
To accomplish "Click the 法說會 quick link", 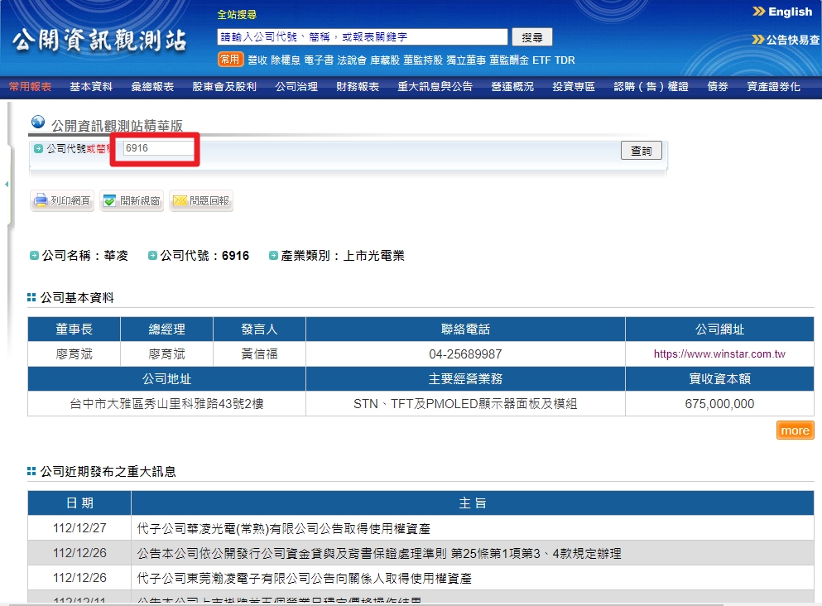I will (352, 60).
